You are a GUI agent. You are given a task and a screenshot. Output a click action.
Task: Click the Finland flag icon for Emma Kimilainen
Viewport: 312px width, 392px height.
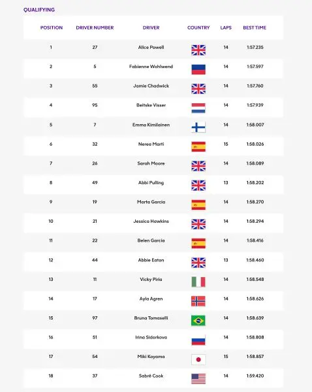point(198,127)
